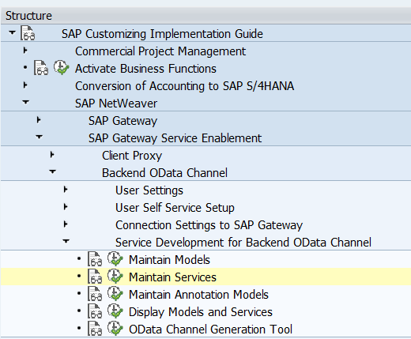Open documentation icon beside Maintain Models
Viewport: 411px width, 339px height.
coord(95,259)
